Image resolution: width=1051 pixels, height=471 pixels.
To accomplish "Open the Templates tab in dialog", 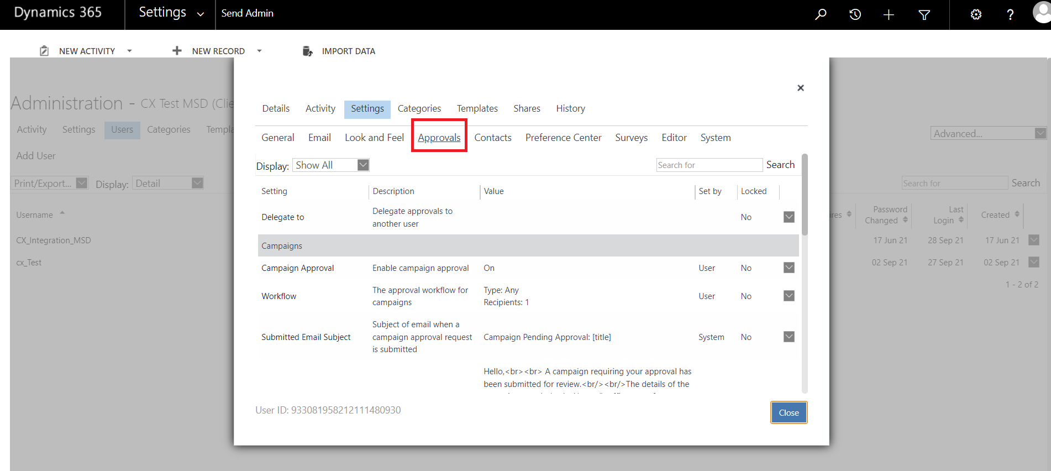I will tap(477, 108).
